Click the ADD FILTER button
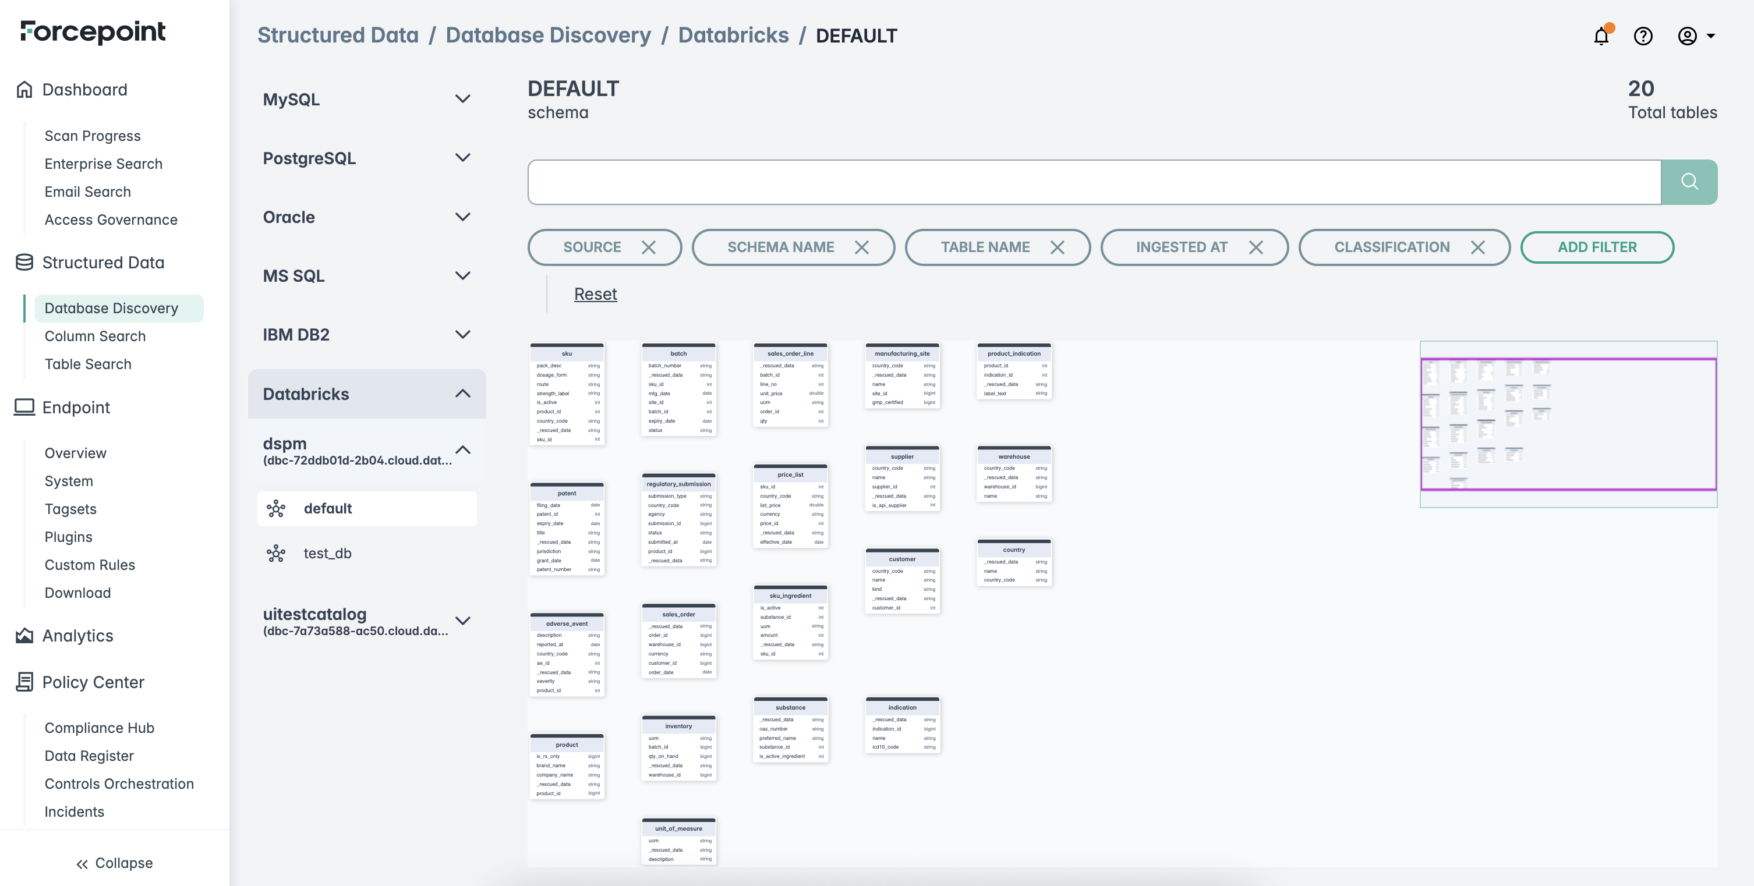Image resolution: width=1754 pixels, height=886 pixels. point(1597,248)
